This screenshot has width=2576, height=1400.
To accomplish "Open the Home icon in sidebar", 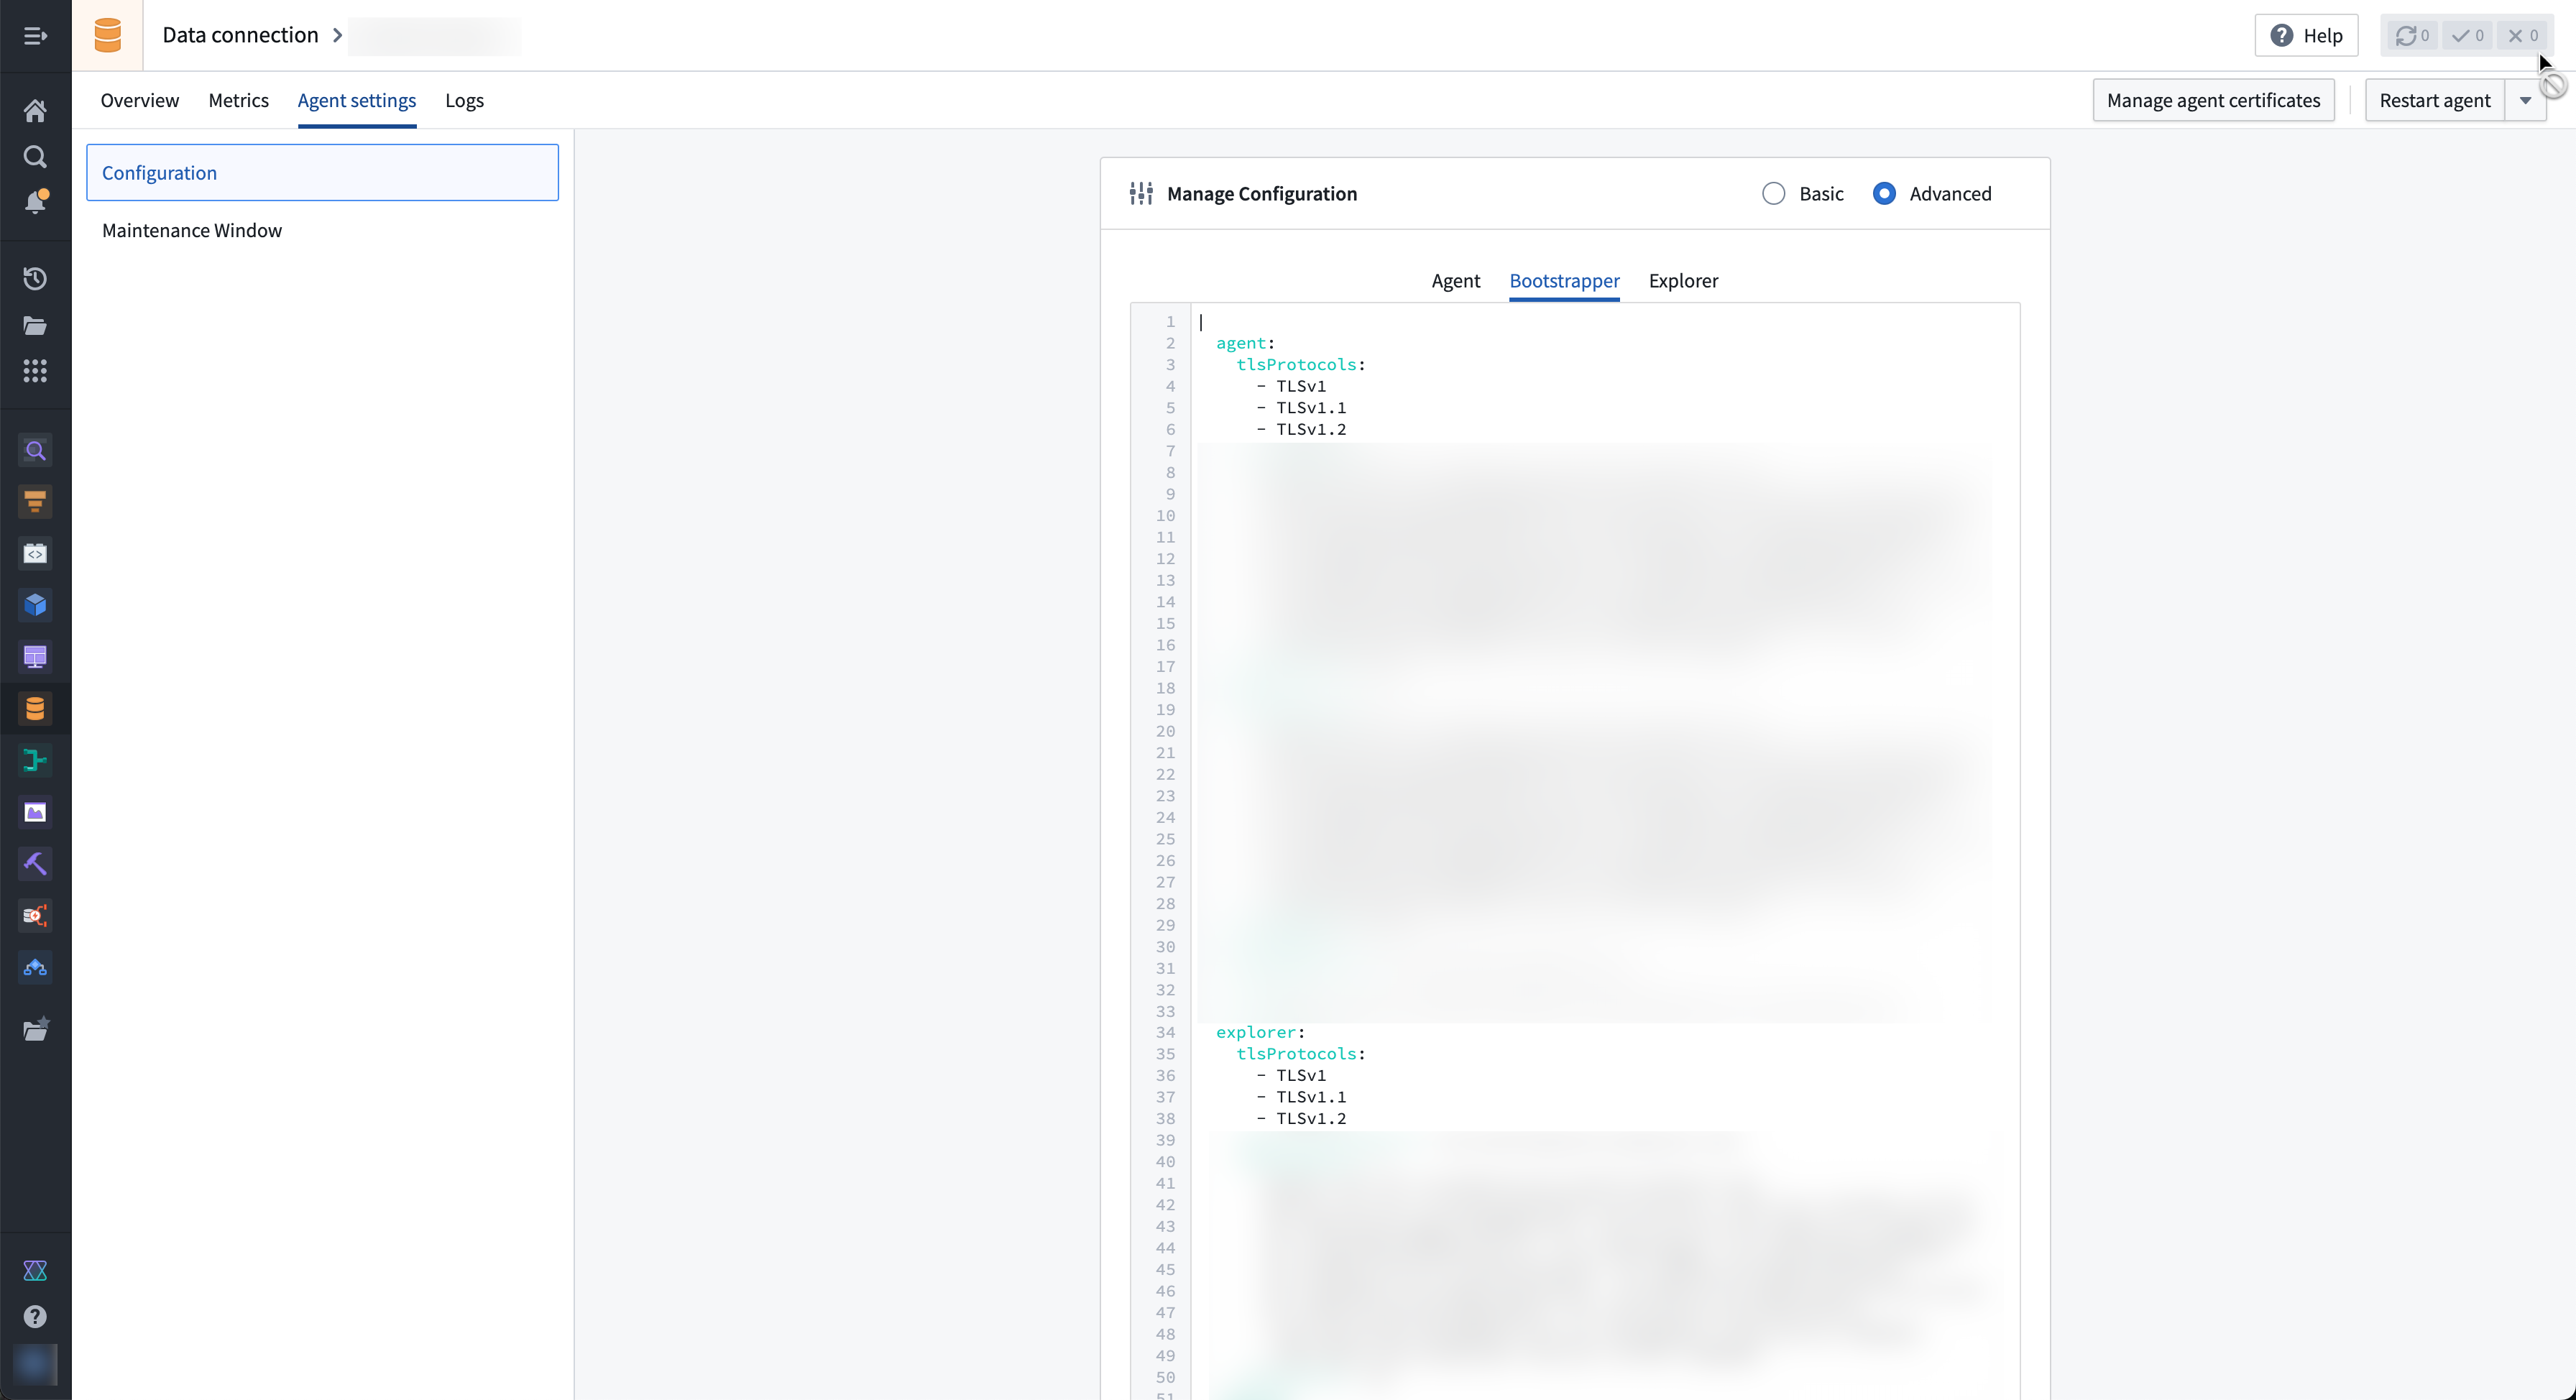I will point(35,111).
